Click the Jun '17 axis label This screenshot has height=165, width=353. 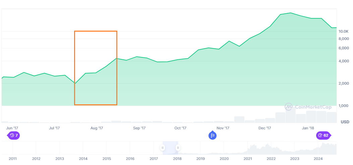pos(12,128)
